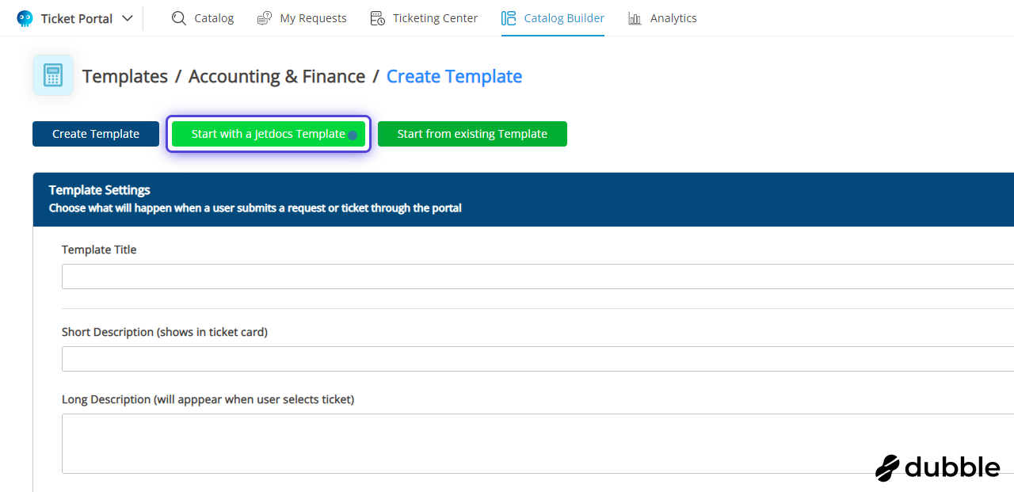Click the Short Description label text

[x=165, y=332]
